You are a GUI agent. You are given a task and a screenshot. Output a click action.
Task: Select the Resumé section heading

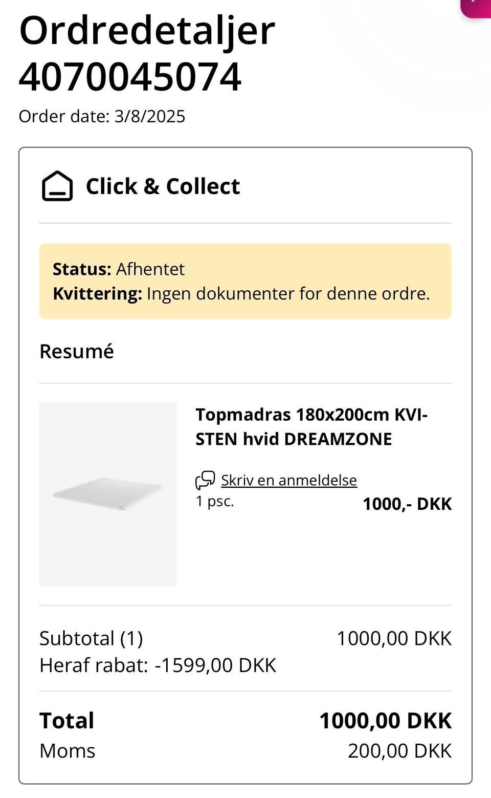click(x=77, y=352)
